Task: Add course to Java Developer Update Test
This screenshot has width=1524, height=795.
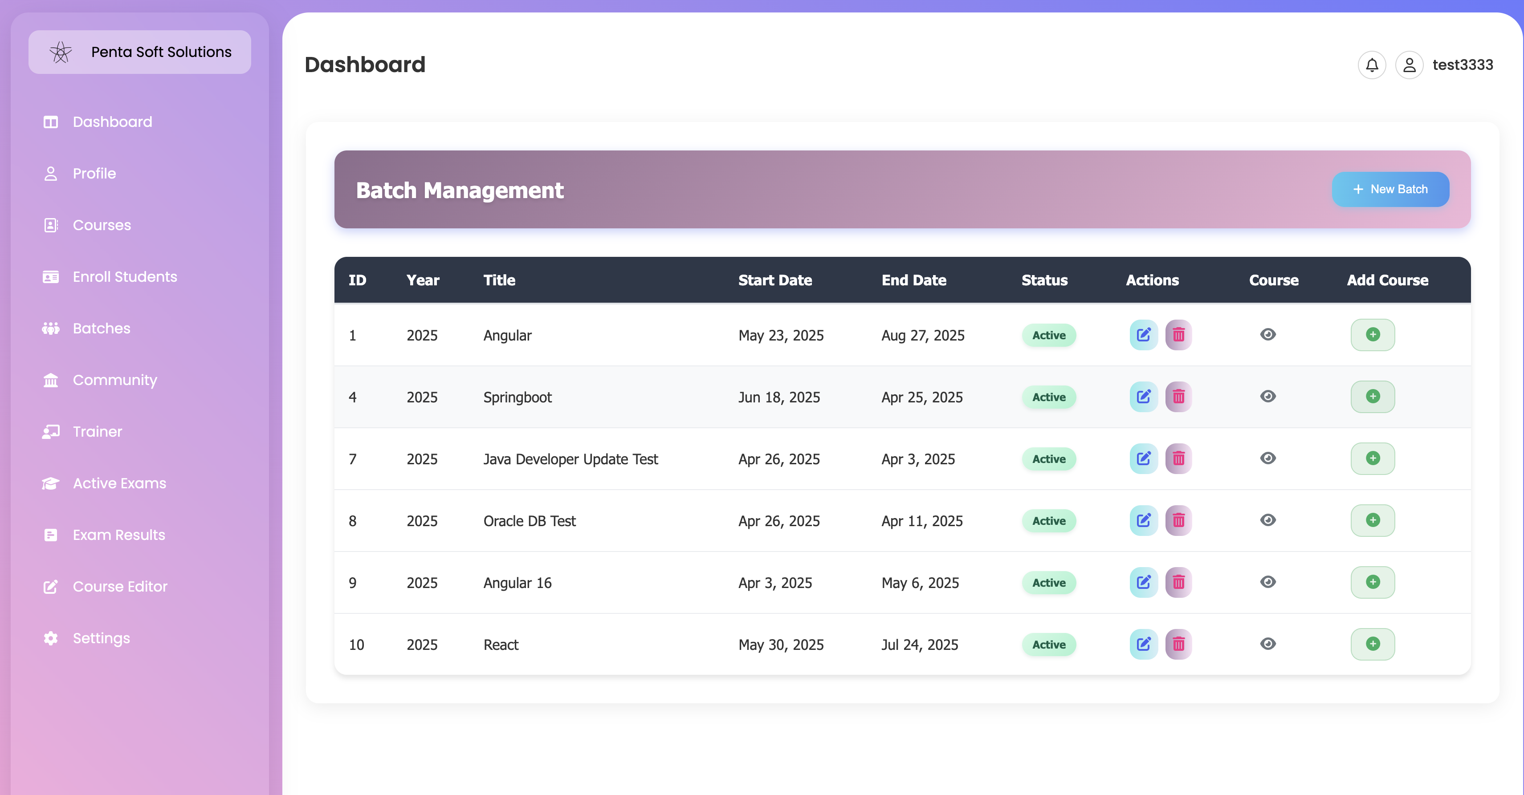Action: (1372, 458)
